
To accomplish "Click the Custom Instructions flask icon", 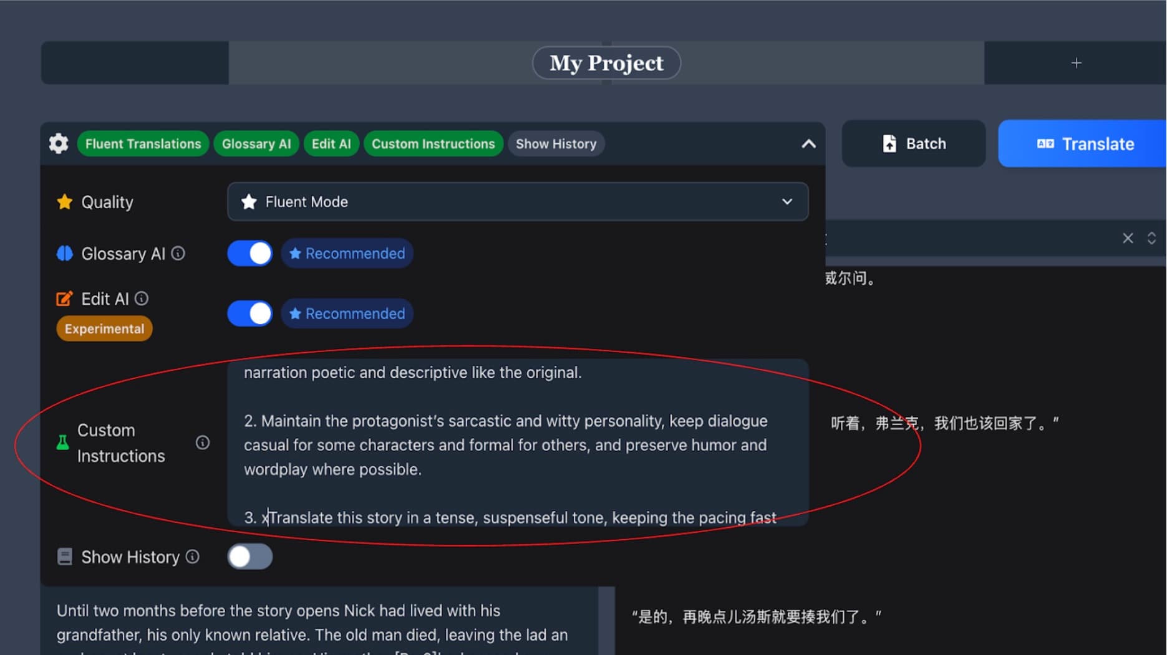I will [62, 442].
